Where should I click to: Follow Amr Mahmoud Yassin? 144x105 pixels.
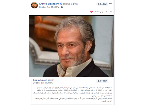coord(102,81)
